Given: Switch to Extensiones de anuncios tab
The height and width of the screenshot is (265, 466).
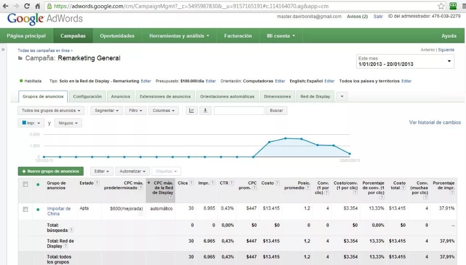Looking at the screenshot, I should click(165, 96).
